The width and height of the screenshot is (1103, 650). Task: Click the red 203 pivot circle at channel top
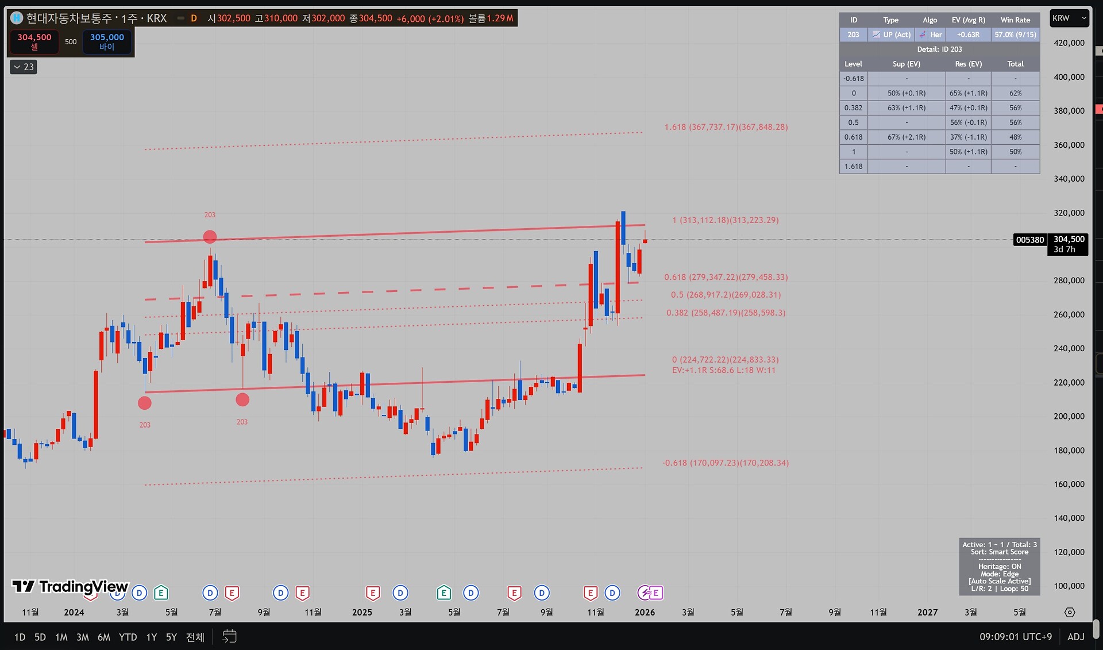(210, 237)
